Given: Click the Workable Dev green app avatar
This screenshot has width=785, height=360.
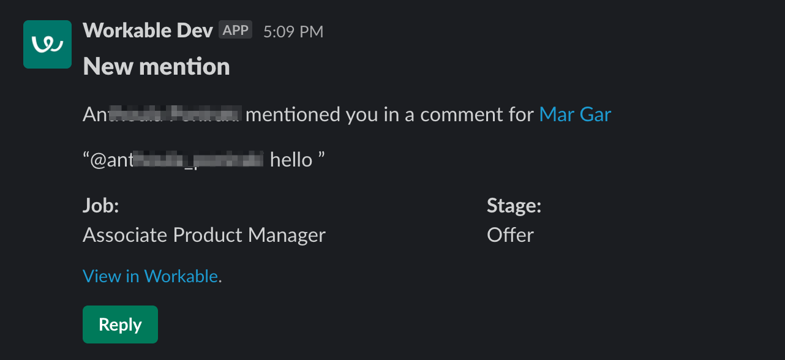Looking at the screenshot, I should (47, 44).
